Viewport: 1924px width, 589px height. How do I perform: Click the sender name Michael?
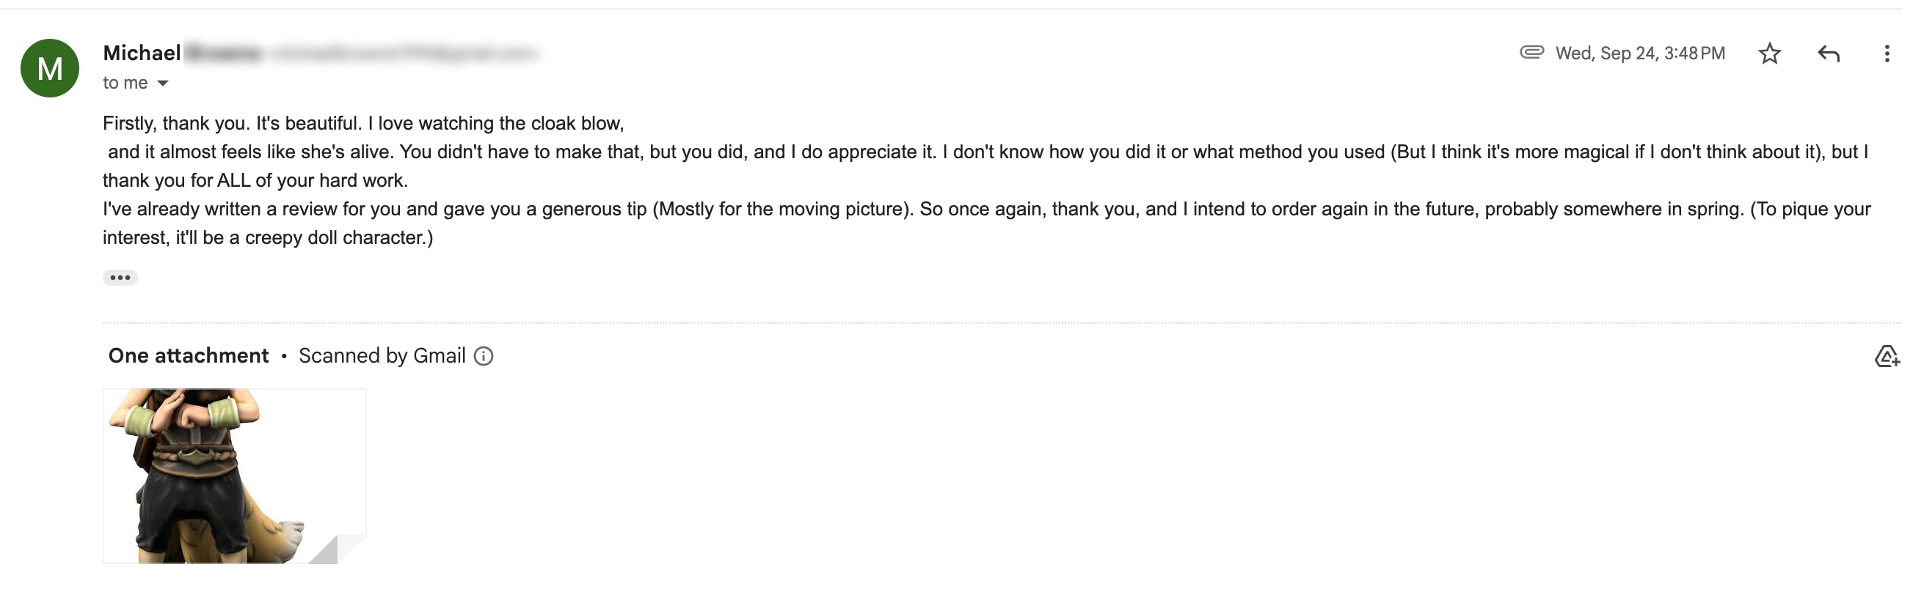point(142,53)
